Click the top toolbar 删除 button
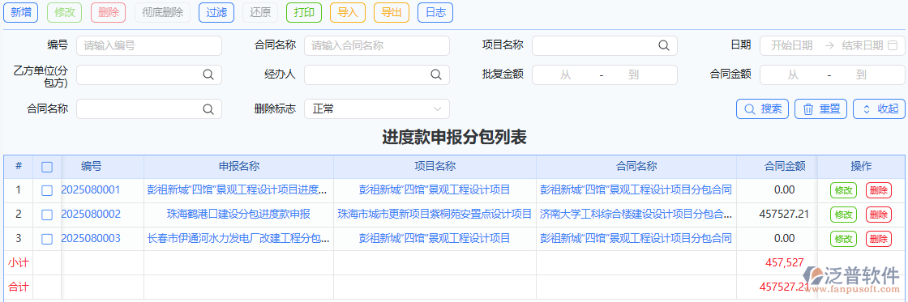Screen dimensions: 908x302 109,12
